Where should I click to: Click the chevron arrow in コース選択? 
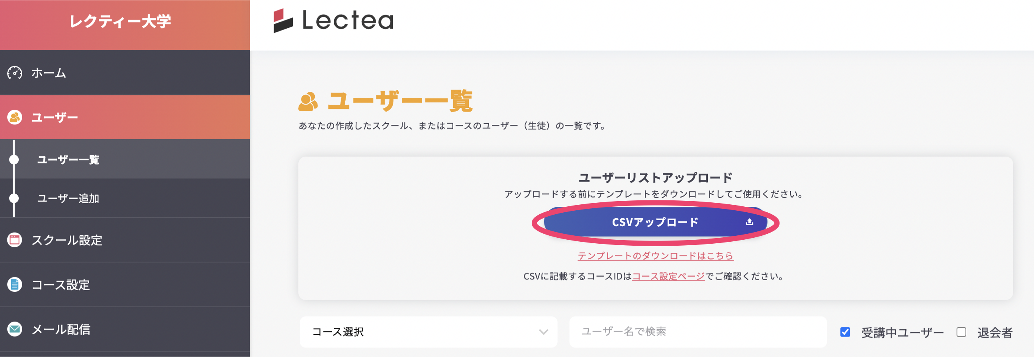pyautogui.click(x=543, y=332)
